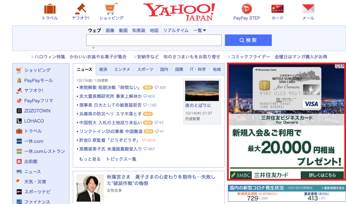Image resolution: width=346 pixels, height=204 pixels.
Task: Open comments bubble showing 305
Action: [160, 88]
